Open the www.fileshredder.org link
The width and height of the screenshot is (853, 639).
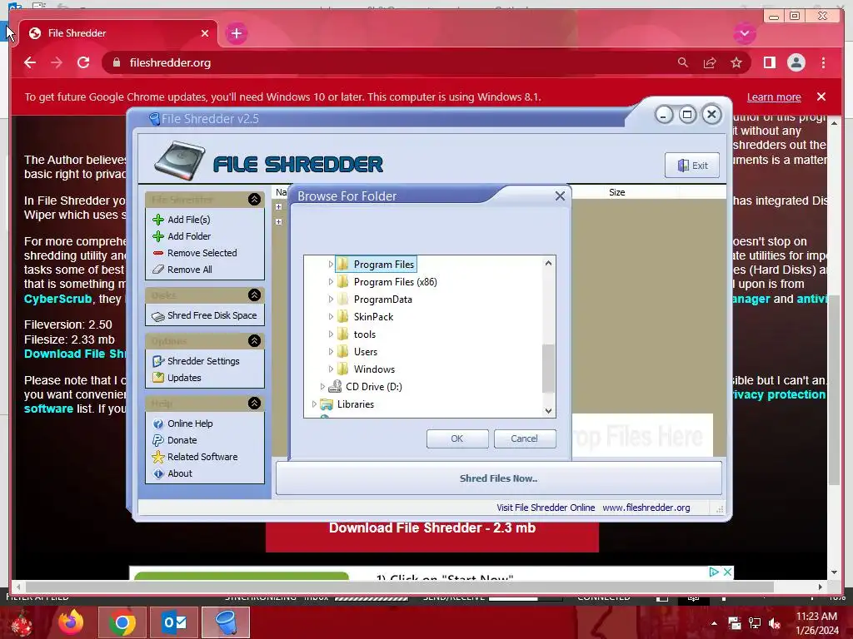tap(646, 508)
